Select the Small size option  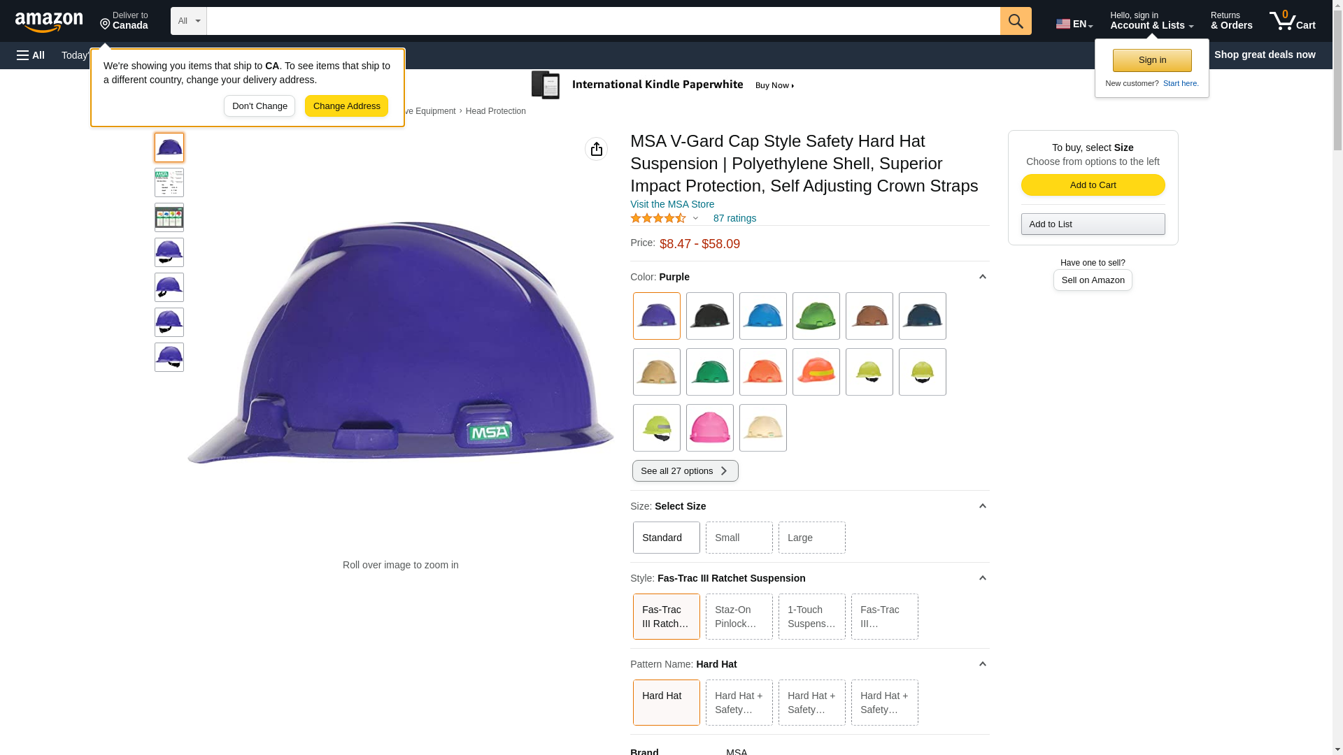pyautogui.click(x=739, y=538)
